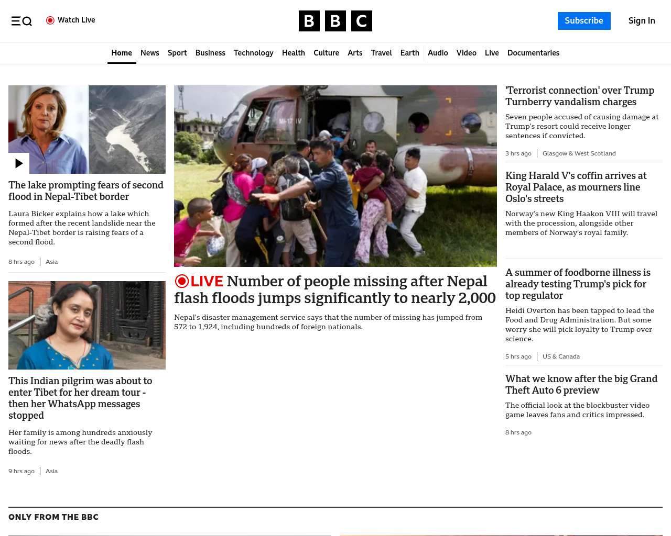
Task: Click the pilgrim family anxiously waiting summary
Action: [x=80, y=442]
